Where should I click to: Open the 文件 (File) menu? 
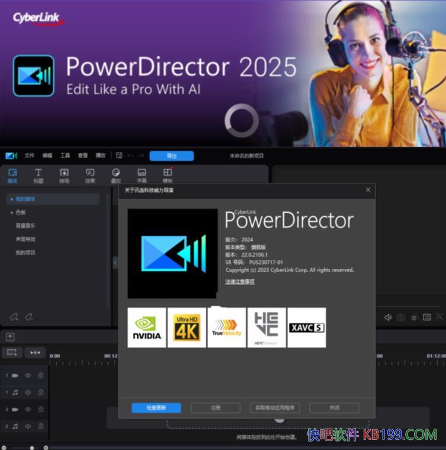coord(30,156)
